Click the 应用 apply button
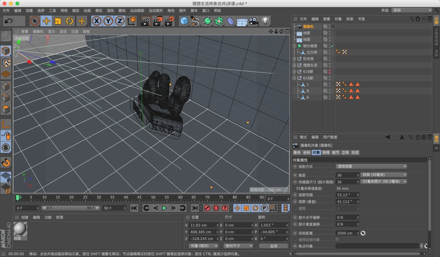 274,246
